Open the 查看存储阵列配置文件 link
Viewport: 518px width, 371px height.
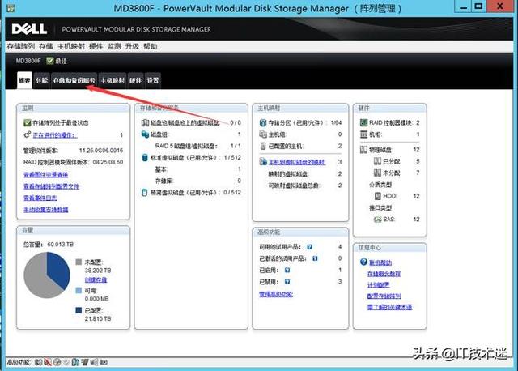coord(51,186)
